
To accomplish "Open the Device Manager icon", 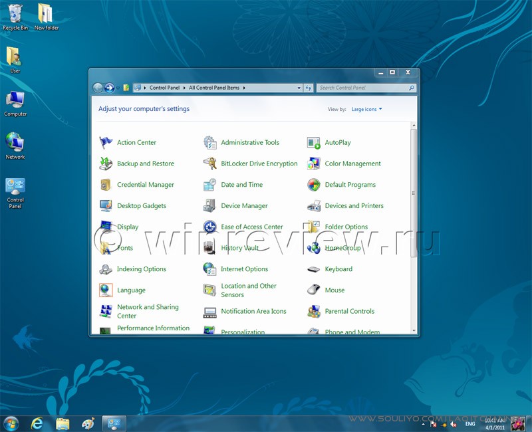I will [210, 206].
